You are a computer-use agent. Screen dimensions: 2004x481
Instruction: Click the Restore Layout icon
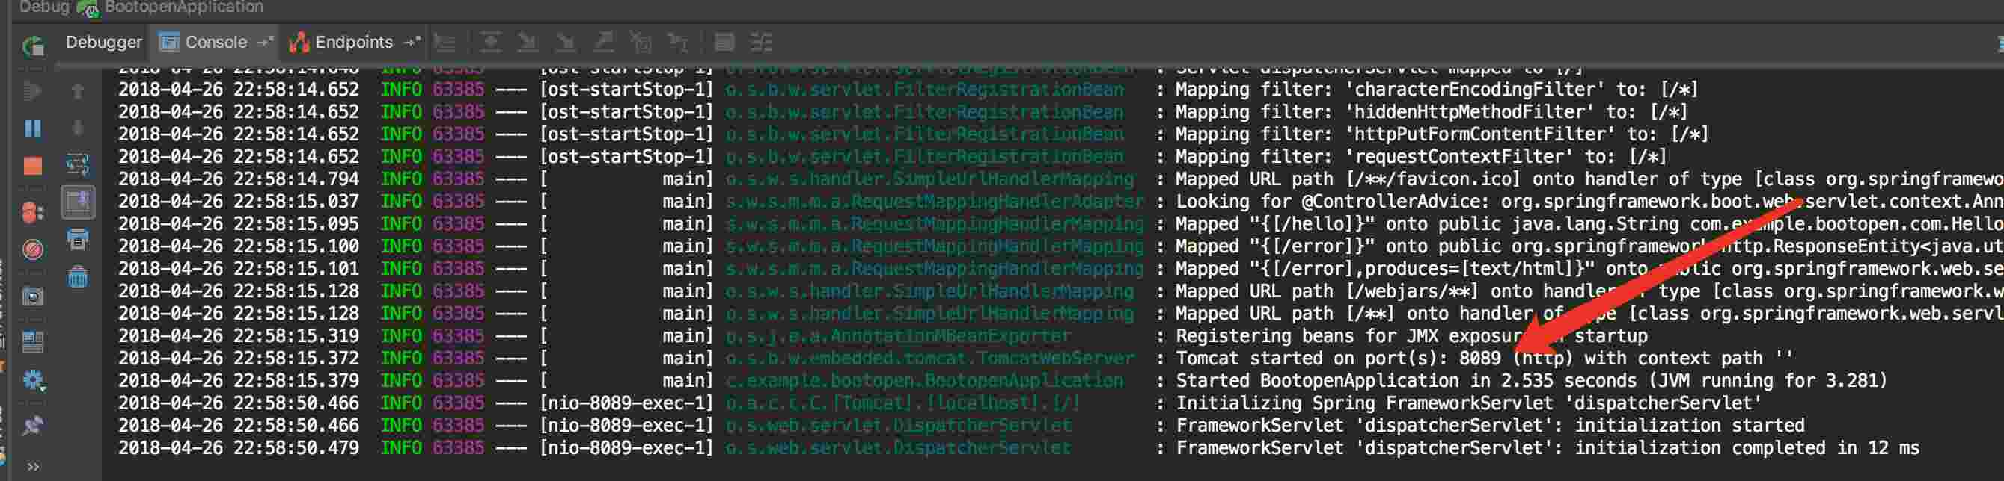(x=33, y=341)
